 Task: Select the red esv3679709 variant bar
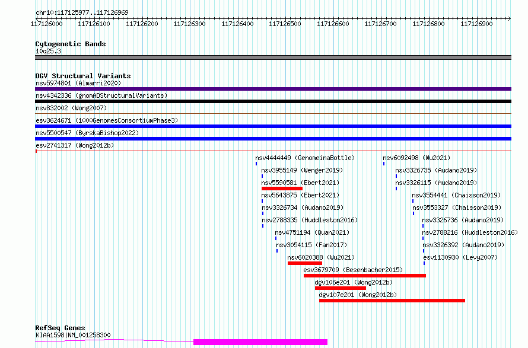(x=365, y=276)
